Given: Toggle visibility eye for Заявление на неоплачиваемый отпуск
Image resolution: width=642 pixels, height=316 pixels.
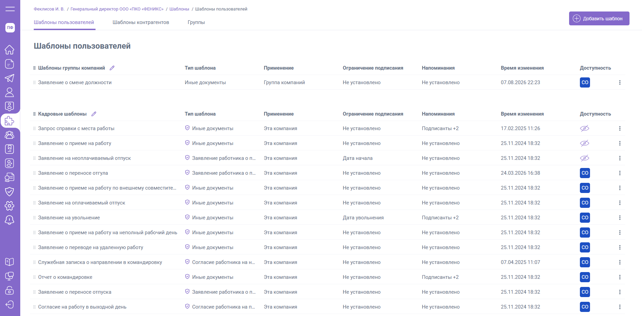Looking at the screenshot, I should pyautogui.click(x=585, y=158).
